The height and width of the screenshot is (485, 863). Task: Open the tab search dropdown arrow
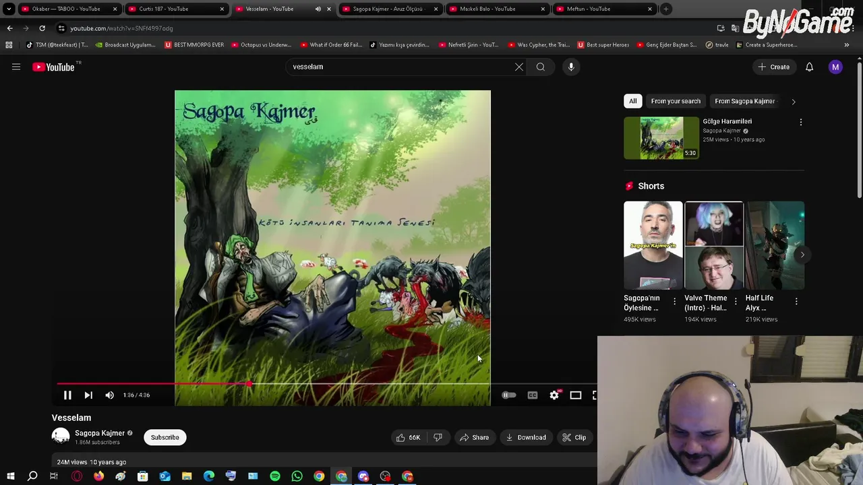click(9, 9)
